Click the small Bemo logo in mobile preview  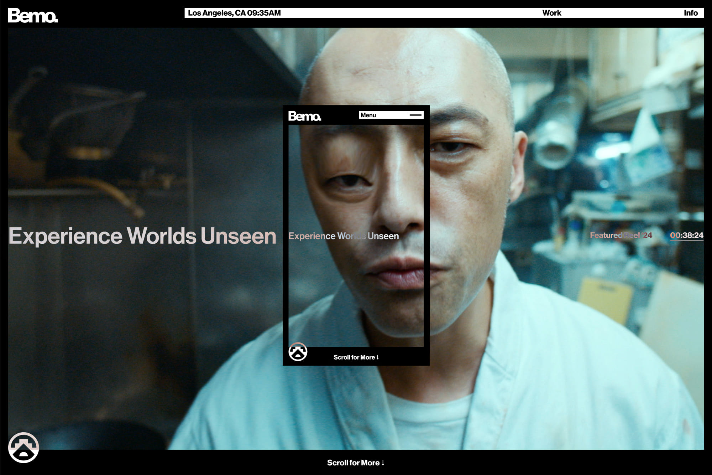pos(304,116)
